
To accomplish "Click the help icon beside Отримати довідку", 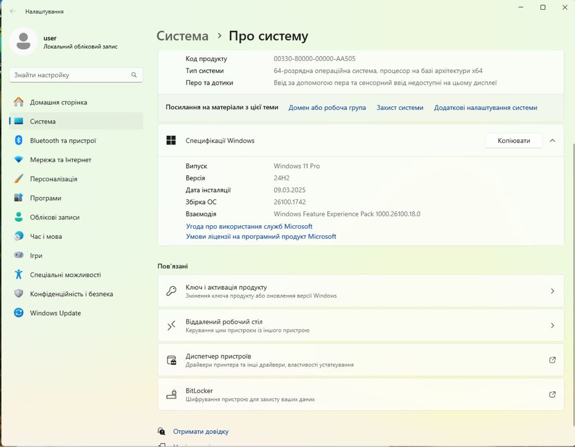I will (x=161, y=431).
